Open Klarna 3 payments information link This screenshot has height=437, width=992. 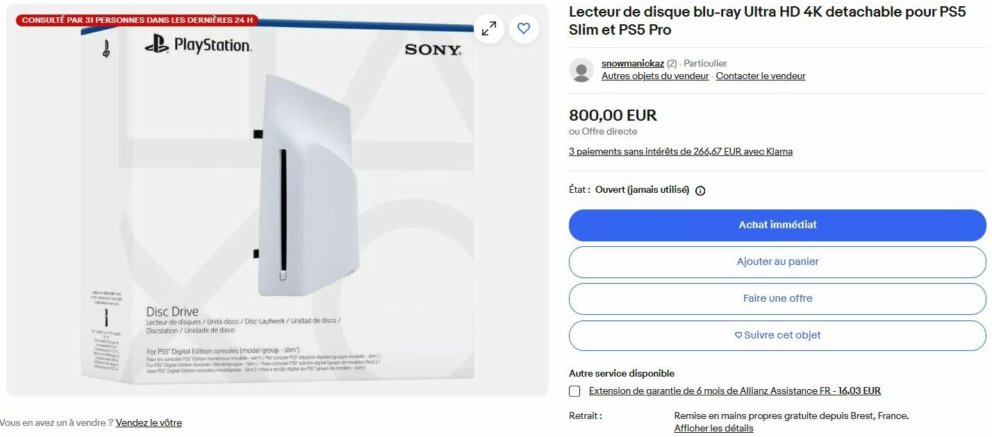(681, 151)
